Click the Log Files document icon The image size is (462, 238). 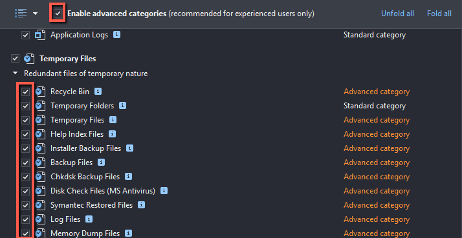[x=40, y=219]
